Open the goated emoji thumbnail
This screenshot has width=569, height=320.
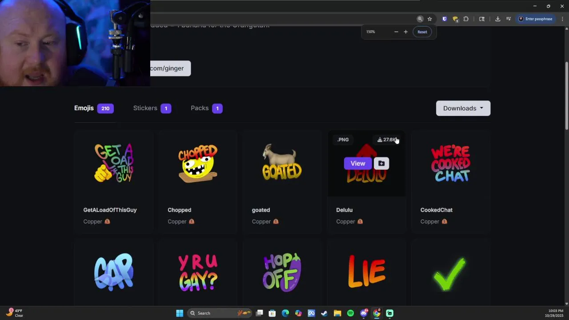[282, 162]
